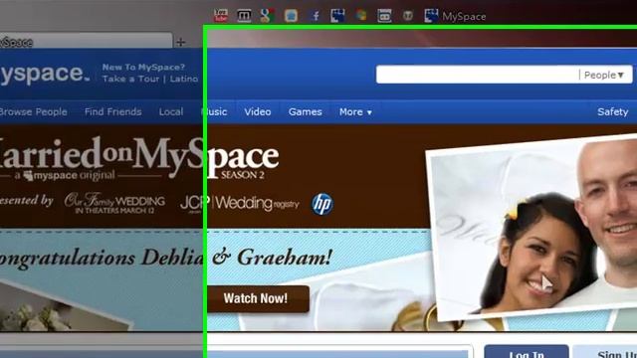Open the Latino link
Image resolution: width=637 pixels, height=358 pixels.
tap(183, 79)
